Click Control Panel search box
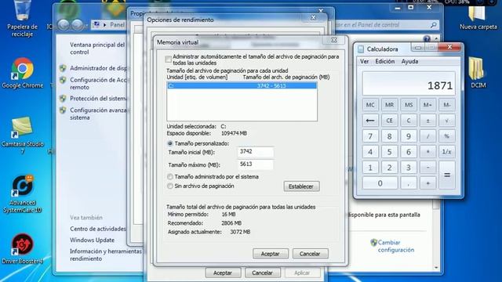The width and height of the screenshot is (502, 282). 385,24
